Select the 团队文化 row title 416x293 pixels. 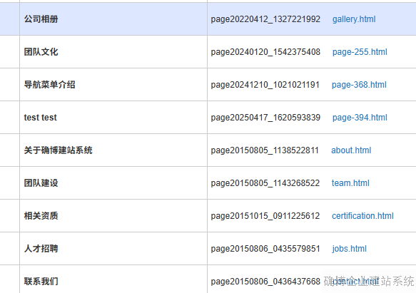[41, 52]
